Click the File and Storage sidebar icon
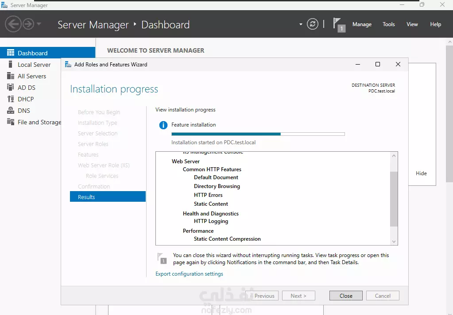The height and width of the screenshot is (315, 453). pos(11,122)
